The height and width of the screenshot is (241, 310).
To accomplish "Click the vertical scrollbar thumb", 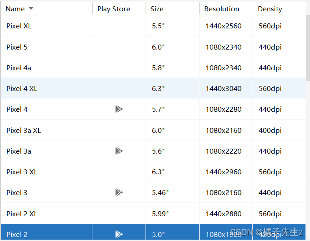I will click(308, 48).
